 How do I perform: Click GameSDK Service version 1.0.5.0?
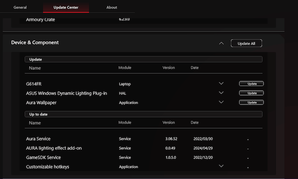coord(170,158)
